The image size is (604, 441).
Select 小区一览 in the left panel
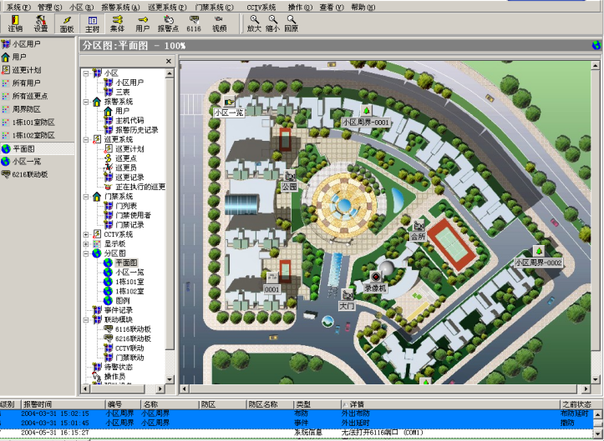coord(22,162)
